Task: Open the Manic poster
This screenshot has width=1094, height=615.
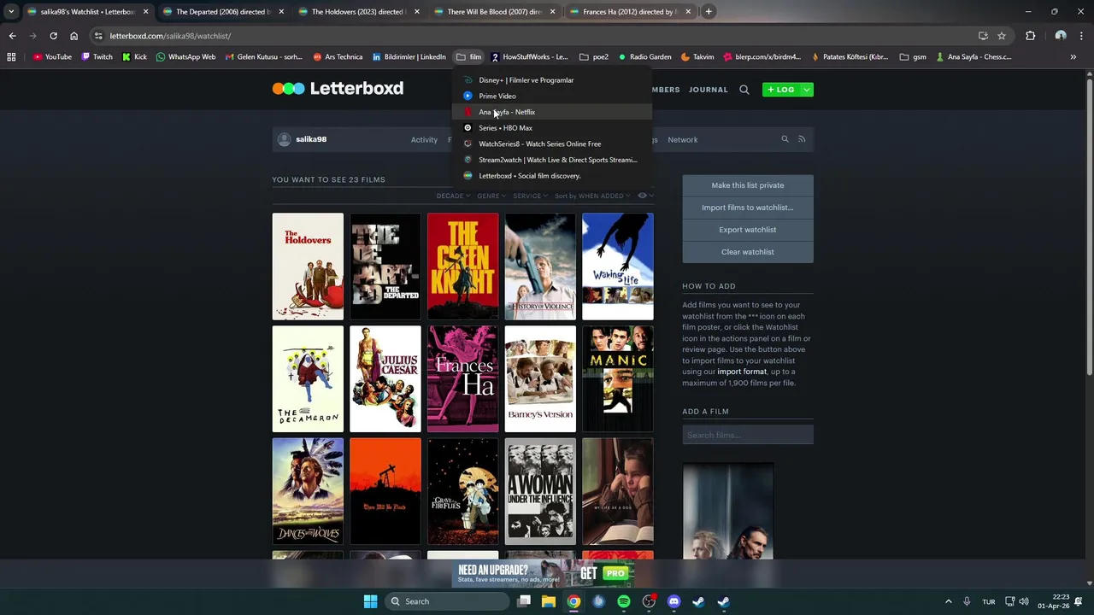Action: coord(618,379)
